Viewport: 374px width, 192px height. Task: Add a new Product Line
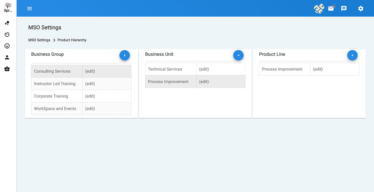click(x=352, y=55)
